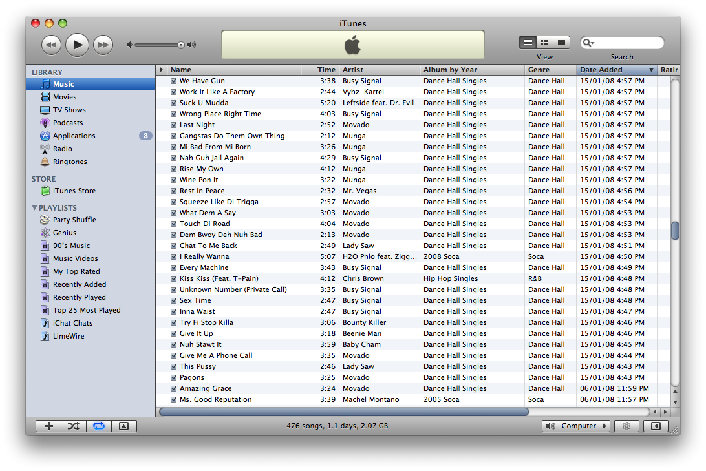Switch to Cover Flow view
This screenshot has width=706, height=471.
coord(562,43)
